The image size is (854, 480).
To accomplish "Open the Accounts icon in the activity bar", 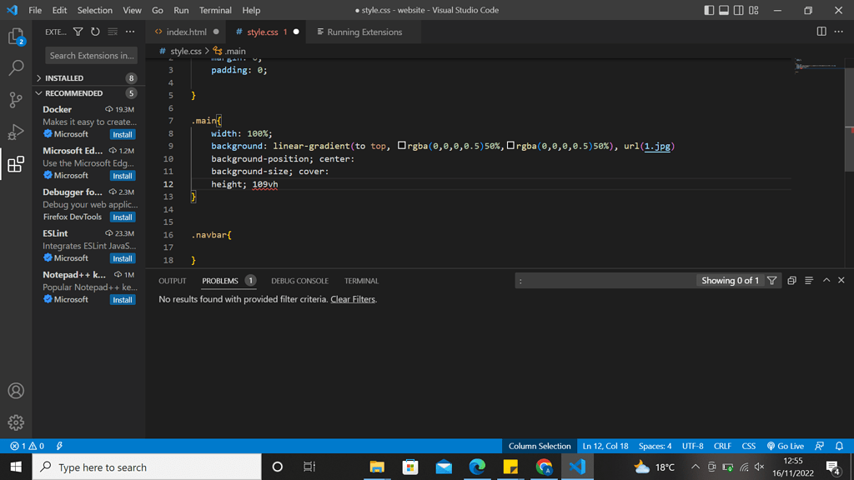I will click(16, 391).
